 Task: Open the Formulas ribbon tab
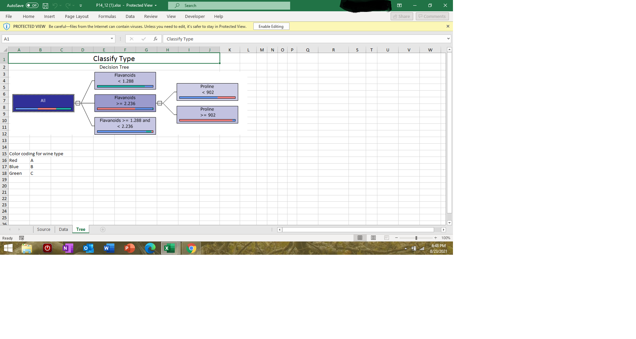tap(107, 16)
